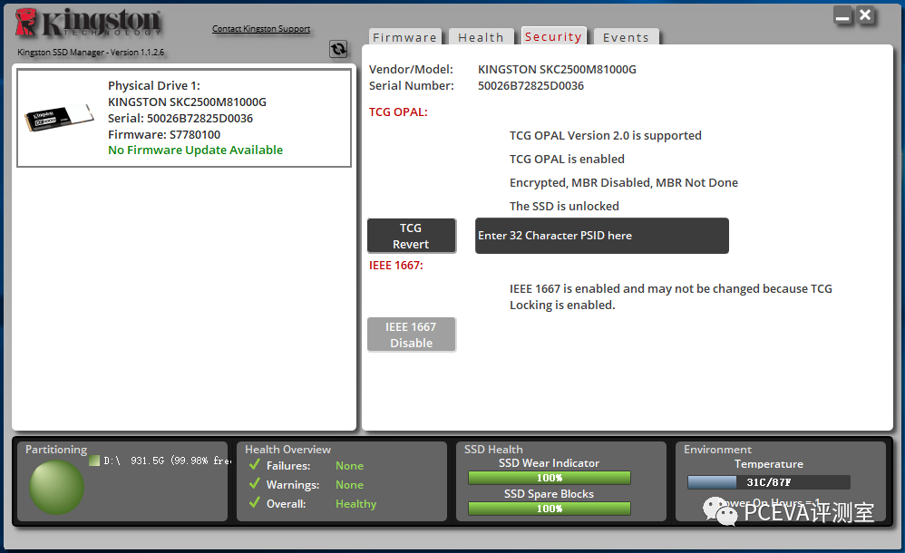The width and height of the screenshot is (905, 553).
Task: Select the Physical Drive 1 entry
Action: point(184,118)
